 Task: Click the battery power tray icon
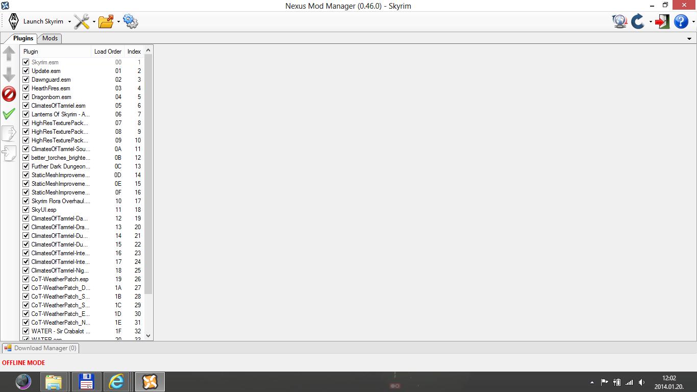coord(617,382)
